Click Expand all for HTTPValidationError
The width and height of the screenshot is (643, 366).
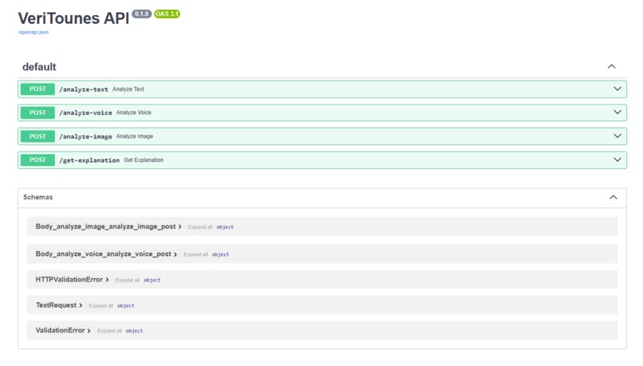pyautogui.click(x=128, y=281)
